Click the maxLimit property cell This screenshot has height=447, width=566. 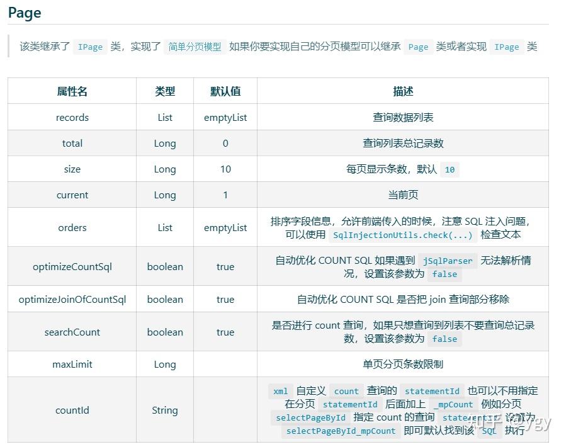tap(72, 364)
